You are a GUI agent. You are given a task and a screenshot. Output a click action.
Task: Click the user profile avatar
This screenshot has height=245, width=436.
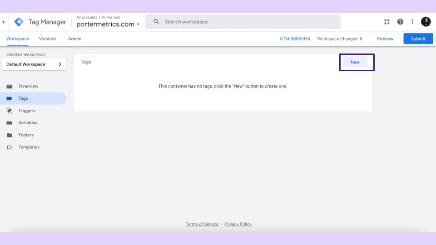pyautogui.click(x=426, y=22)
